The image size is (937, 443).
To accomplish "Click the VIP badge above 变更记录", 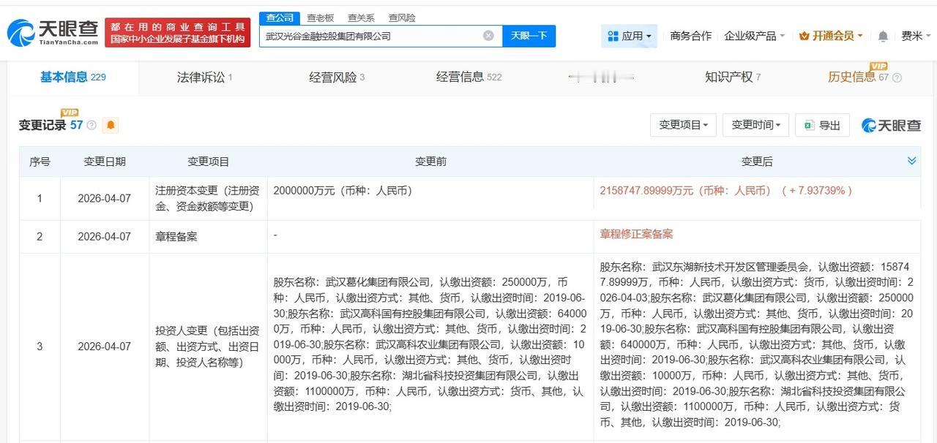I will tap(70, 112).
